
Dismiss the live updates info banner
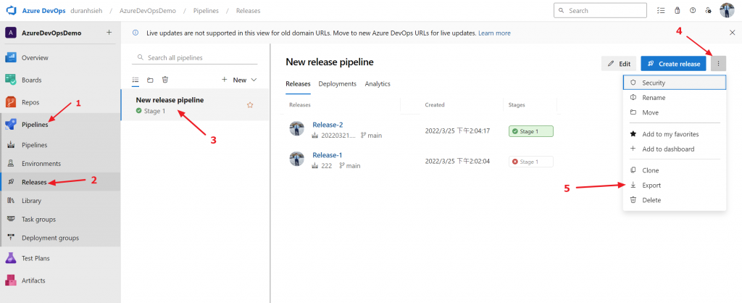tap(732, 33)
